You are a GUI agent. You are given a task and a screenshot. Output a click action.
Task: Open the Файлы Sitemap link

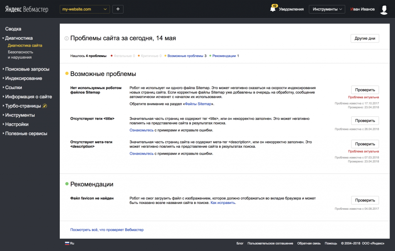pyautogui.click(x=199, y=104)
